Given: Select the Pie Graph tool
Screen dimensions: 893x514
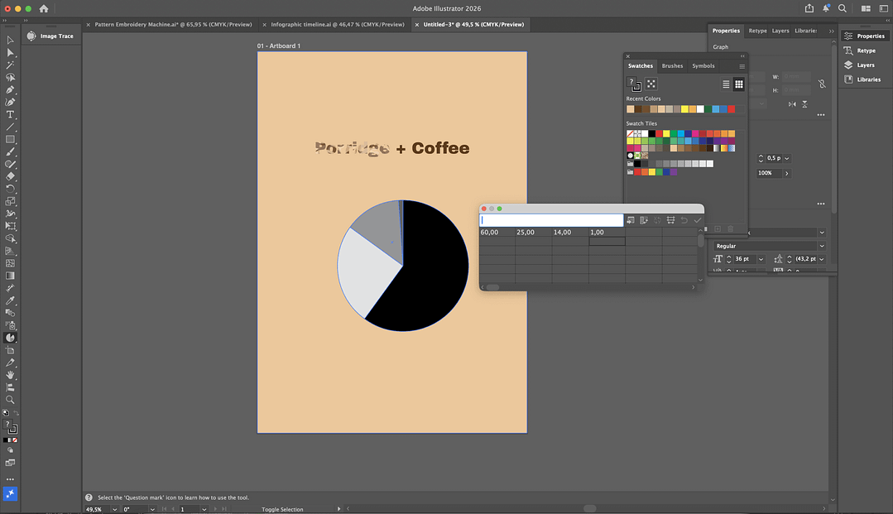Looking at the screenshot, I should pyautogui.click(x=11, y=338).
